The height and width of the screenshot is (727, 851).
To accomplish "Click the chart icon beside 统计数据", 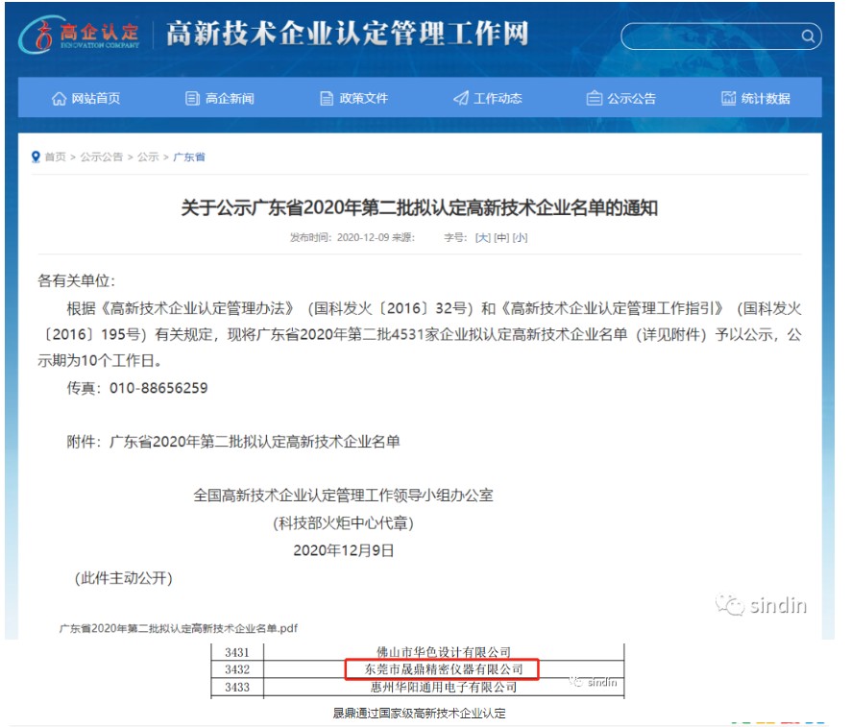I will pyautogui.click(x=728, y=98).
